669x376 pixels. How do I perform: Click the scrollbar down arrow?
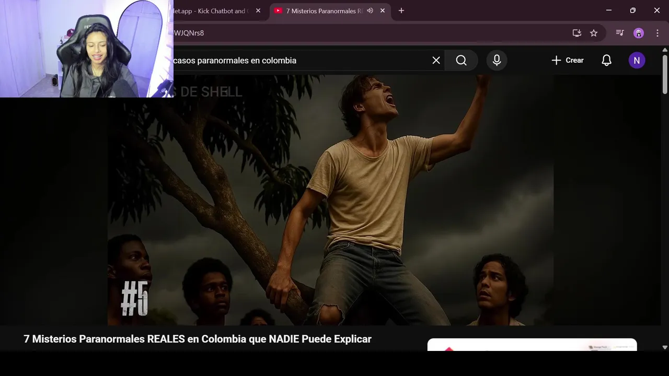665,347
